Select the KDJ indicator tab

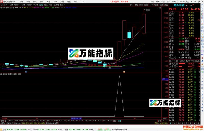(x=81, y=121)
